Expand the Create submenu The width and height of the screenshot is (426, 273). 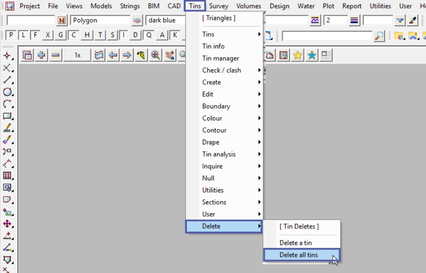[x=224, y=82]
